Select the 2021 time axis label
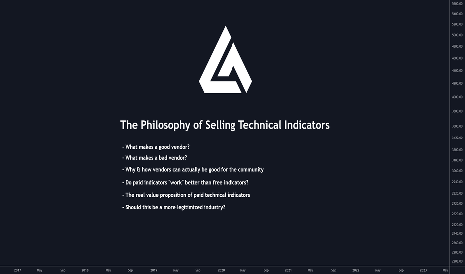 (288, 270)
